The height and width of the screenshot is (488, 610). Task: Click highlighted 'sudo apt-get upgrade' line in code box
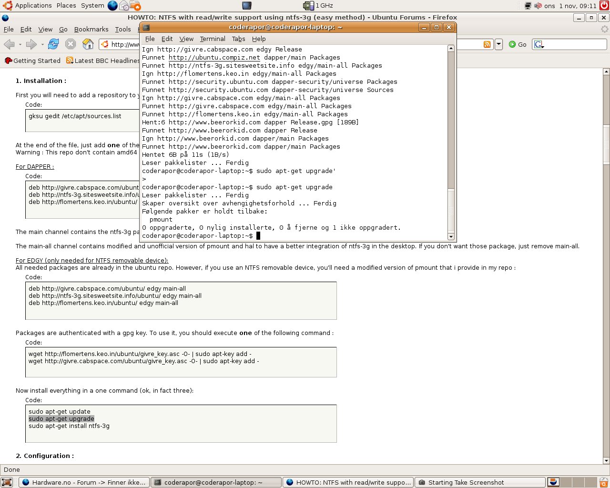(x=61, y=418)
